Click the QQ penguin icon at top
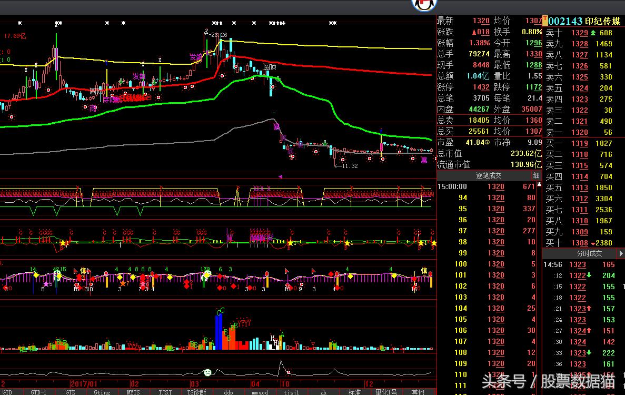 pos(424,5)
